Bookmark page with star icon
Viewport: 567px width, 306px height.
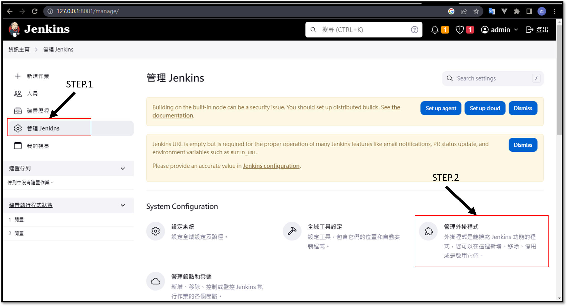(476, 11)
